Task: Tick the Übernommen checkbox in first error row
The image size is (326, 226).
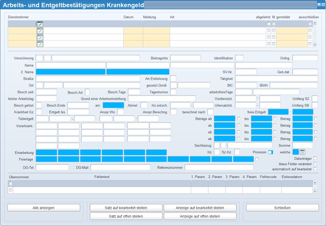Action: (x=11, y=183)
